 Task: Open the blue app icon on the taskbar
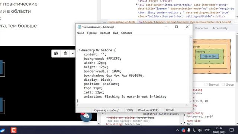pos(2,130)
